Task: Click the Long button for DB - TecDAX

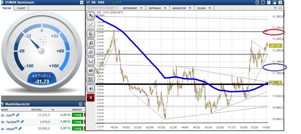Action: click(78, 122)
